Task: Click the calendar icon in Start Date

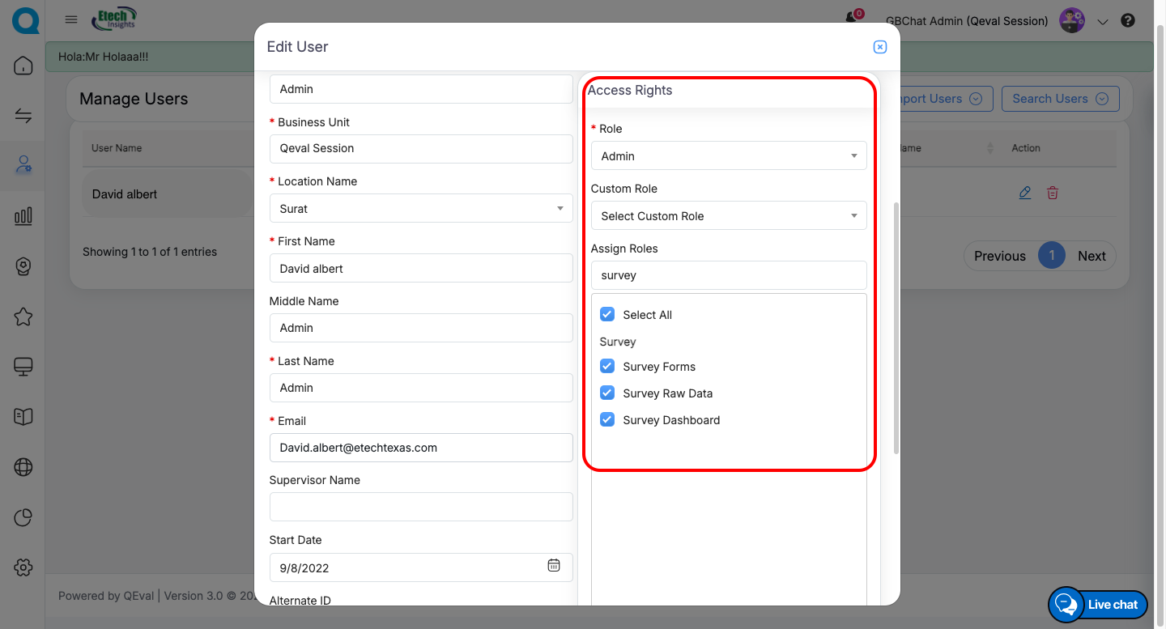Action: click(554, 566)
